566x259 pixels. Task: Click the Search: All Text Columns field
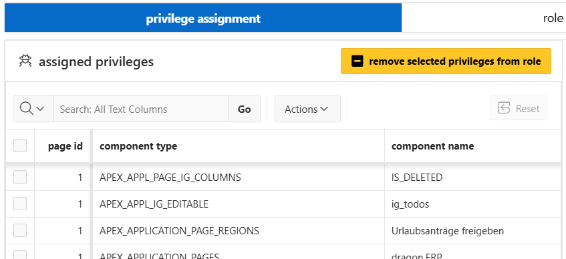click(141, 109)
